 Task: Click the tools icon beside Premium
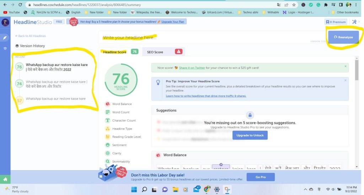click(x=354, y=22)
